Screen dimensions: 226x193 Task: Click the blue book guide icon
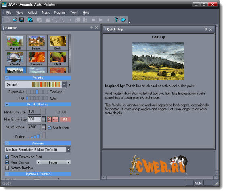pyautogui.click(x=123, y=20)
